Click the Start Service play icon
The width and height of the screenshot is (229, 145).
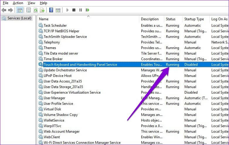coord(67,10)
